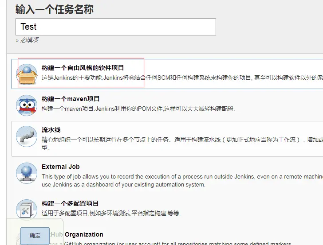Select the multi-configuration project tools icon
Screen dimensions: 323x245
(27, 210)
